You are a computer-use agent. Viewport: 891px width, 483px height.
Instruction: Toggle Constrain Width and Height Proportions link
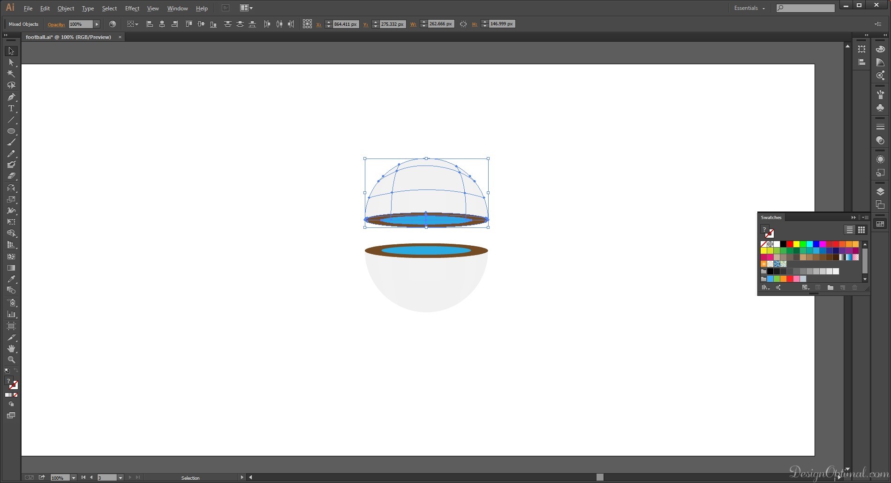[x=463, y=24]
